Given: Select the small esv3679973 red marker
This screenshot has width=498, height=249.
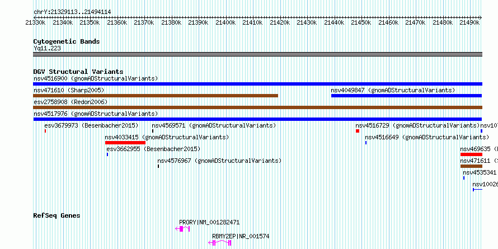Looking at the screenshot, I should (x=45, y=131).
